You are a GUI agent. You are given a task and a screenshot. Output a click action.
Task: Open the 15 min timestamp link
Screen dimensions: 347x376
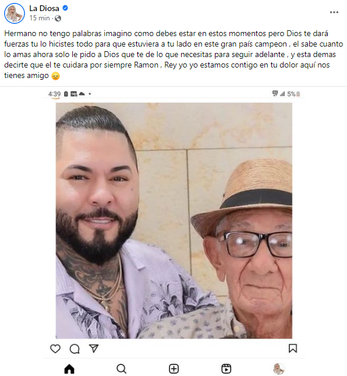(x=40, y=18)
